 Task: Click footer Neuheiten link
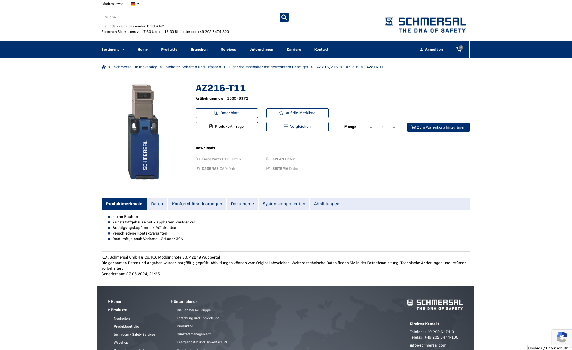coord(122,319)
